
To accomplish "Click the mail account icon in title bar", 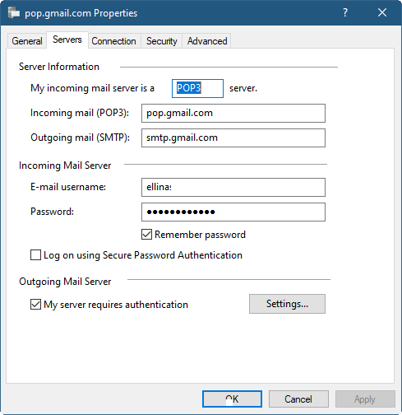I will click(14, 13).
